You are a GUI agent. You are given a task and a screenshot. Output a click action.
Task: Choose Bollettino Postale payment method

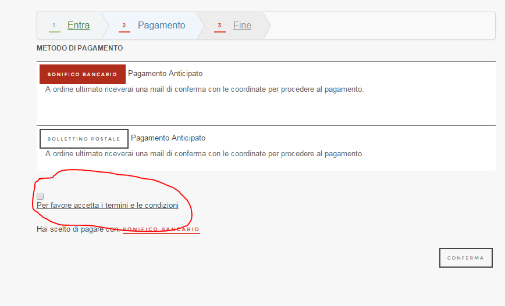[84, 139]
